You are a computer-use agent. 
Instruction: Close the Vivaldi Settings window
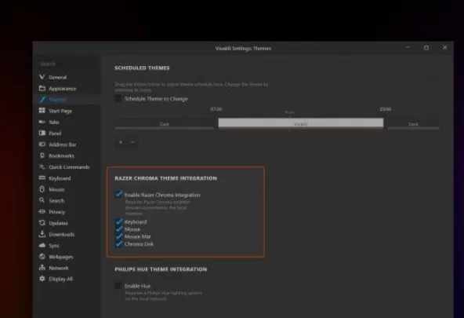[x=444, y=47]
